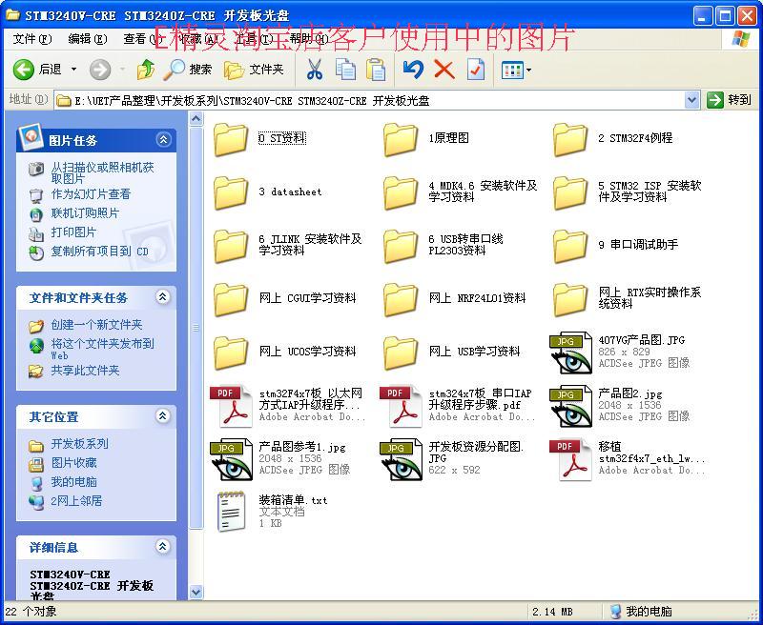
Task: Open the Back button history dropdown arrow
Action: point(74,70)
